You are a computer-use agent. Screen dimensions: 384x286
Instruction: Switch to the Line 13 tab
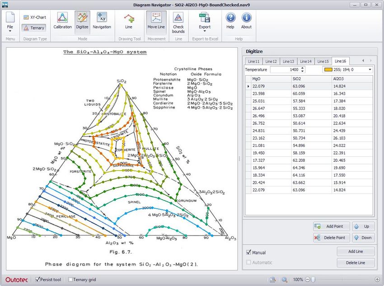(289, 61)
